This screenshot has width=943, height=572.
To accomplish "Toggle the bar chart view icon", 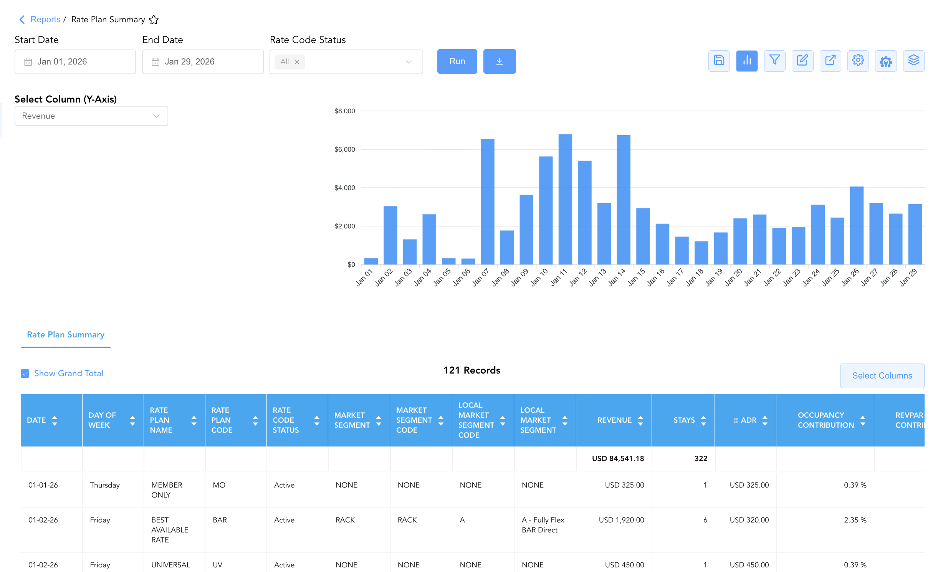I will [747, 61].
